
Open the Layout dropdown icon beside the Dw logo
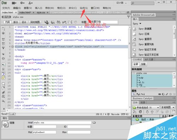pos(14,3)
